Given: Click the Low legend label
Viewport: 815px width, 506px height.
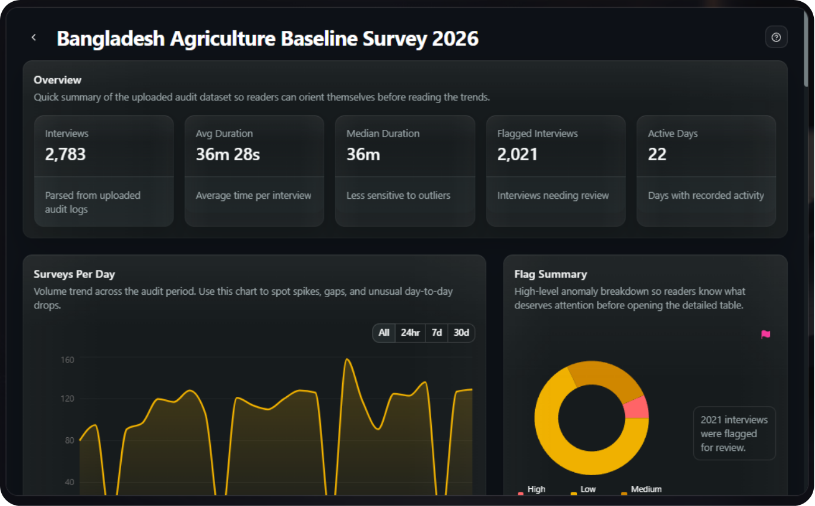Looking at the screenshot, I should tap(588, 489).
